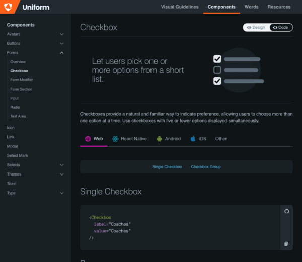Open Form Section in sidebar
Image resolution: width=302 pixels, height=262 pixels.
(21, 89)
